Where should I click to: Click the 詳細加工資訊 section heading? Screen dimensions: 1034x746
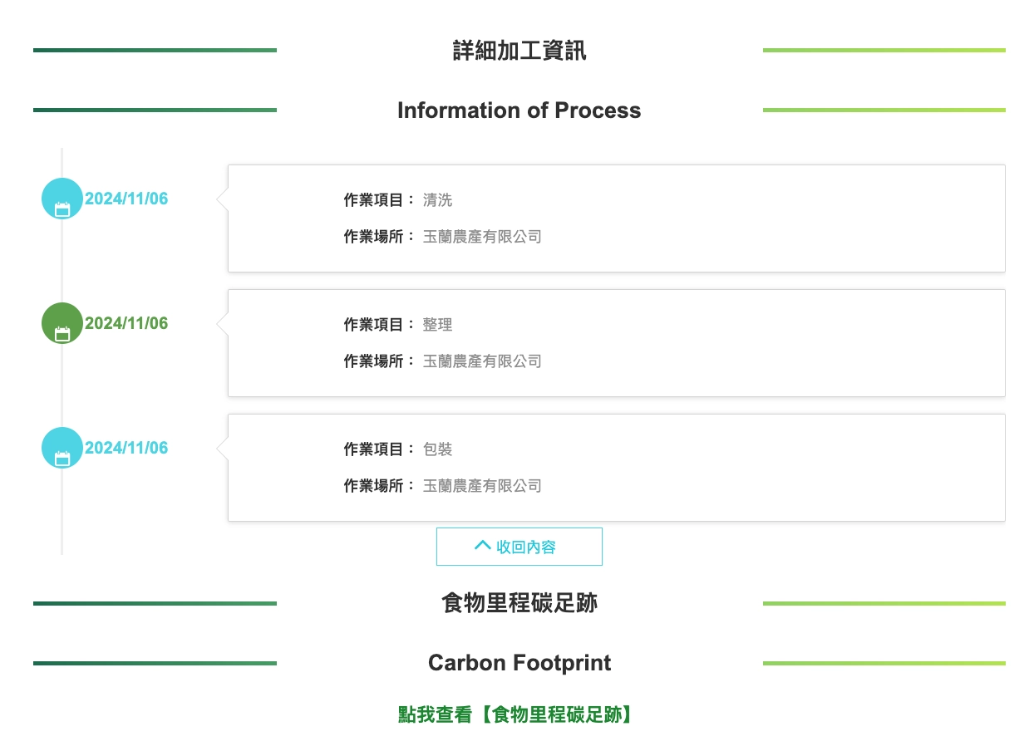[x=519, y=51]
